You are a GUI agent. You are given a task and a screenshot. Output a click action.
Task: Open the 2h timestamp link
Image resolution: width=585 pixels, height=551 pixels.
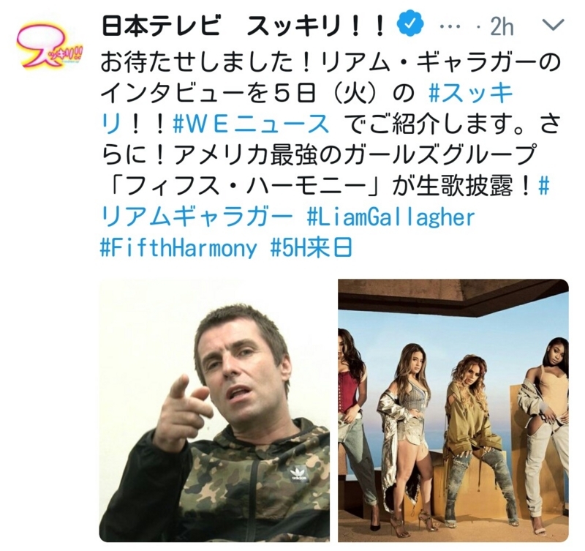click(502, 27)
